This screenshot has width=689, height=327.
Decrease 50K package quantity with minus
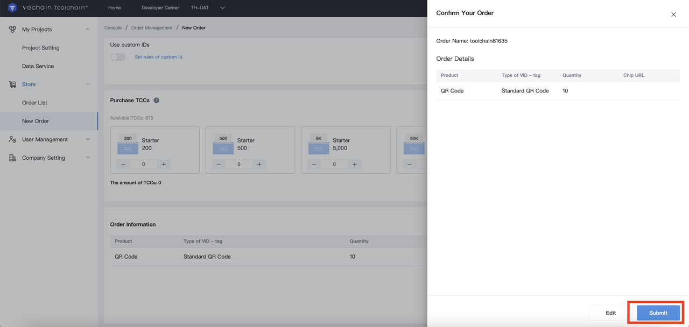(410, 164)
